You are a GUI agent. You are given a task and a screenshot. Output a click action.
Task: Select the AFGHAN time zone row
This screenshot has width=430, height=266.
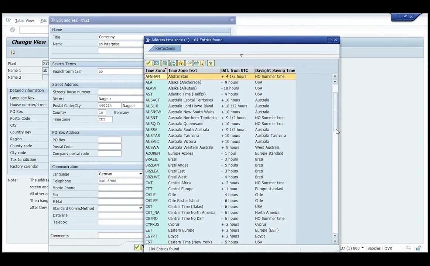[x=220, y=76]
